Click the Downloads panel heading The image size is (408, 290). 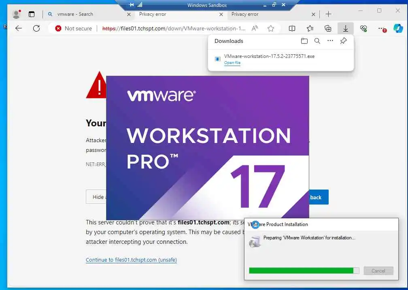[x=229, y=41]
